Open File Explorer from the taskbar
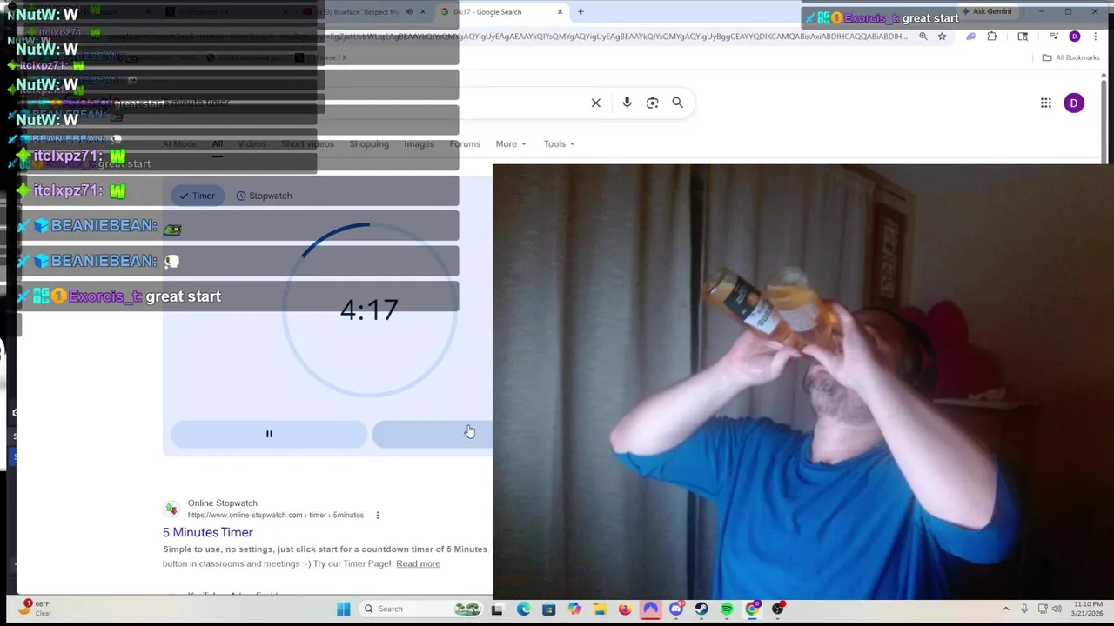This screenshot has width=1114, height=626. click(600, 609)
